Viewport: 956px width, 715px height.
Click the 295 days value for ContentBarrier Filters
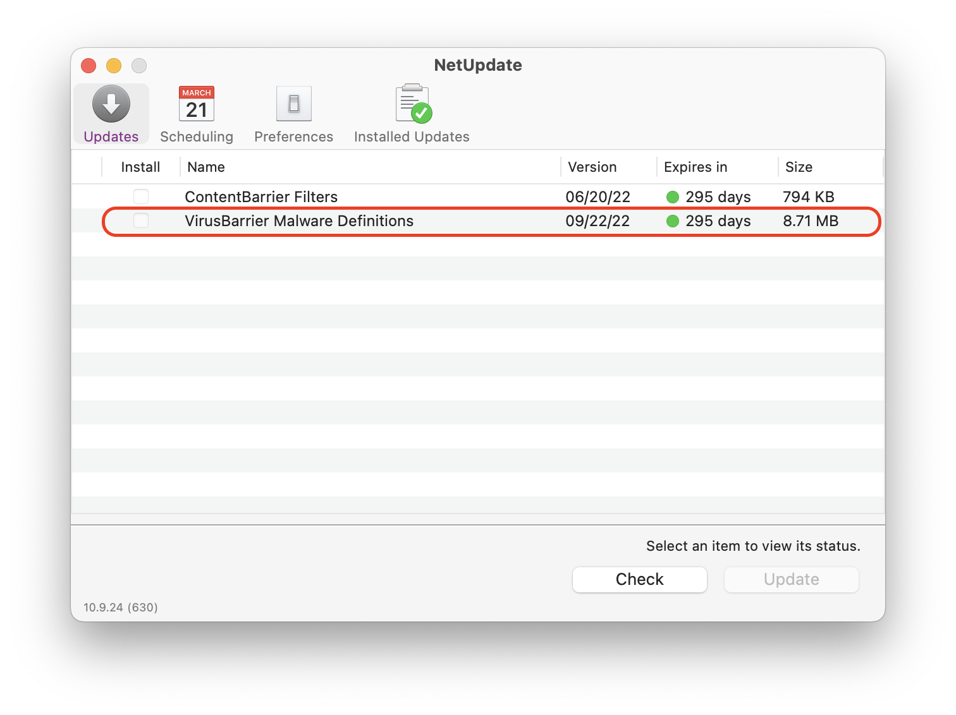[718, 197]
